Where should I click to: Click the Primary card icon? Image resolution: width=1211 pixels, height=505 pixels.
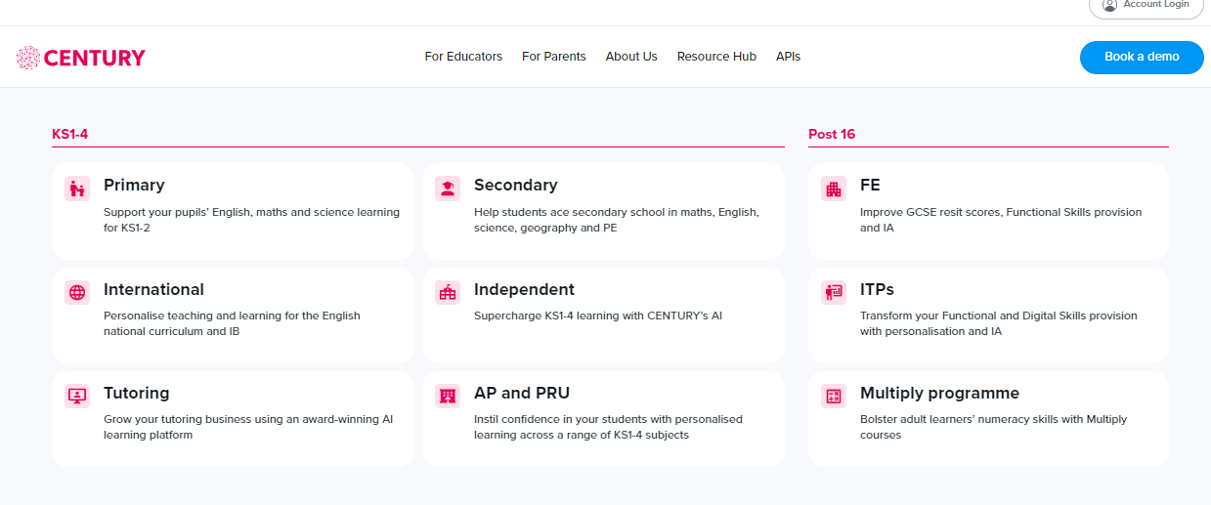pos(77,189)
